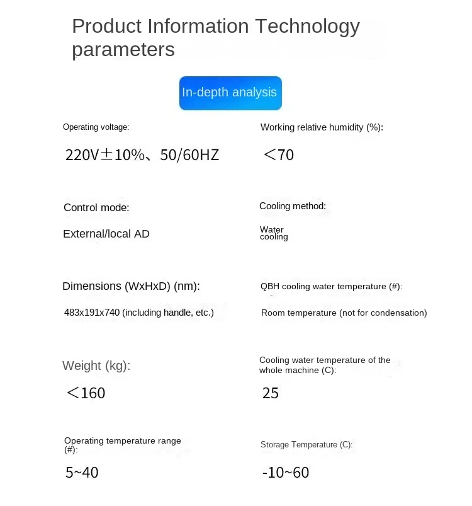472x506 pixels.
Task: Click the 220V±10%, 50/60HZ value
Action: click(142, 155)
